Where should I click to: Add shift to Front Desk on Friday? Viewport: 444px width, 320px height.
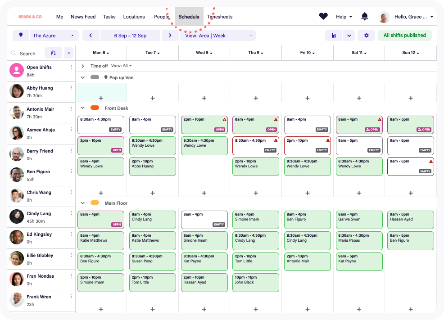308,193
